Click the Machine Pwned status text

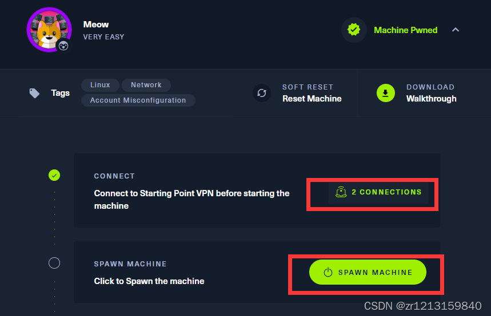pyautogui.click(x=405, y=30)
